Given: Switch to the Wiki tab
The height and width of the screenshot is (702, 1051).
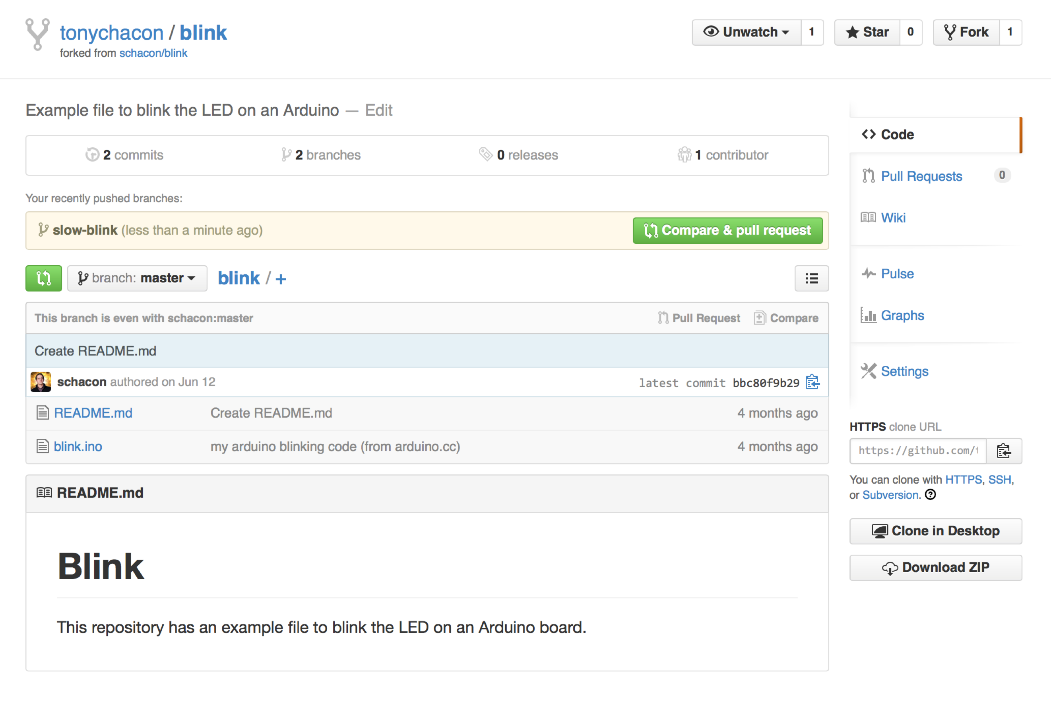Looking at the screenshot, I should pyautogui.click(x=893, y=218).
